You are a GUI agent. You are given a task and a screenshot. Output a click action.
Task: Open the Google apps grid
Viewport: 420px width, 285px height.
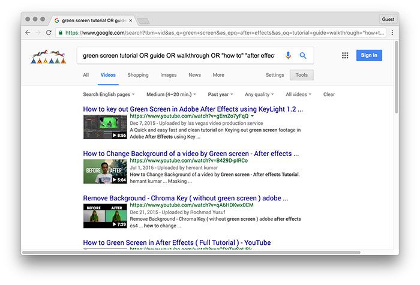(x=345, y=55)
